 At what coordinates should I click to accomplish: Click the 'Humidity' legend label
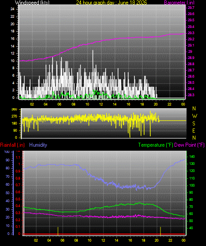[x=38, y=145]
